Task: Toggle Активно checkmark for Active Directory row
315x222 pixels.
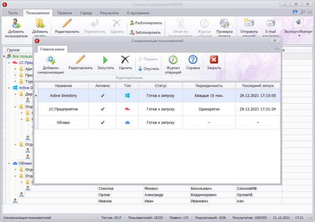Action: pos(102,96)
